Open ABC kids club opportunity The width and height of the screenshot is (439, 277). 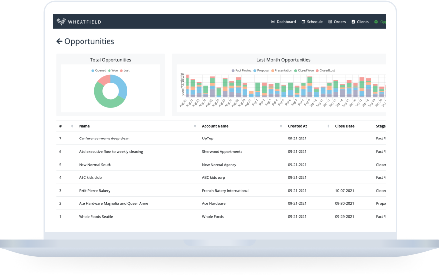pos(90,178)
